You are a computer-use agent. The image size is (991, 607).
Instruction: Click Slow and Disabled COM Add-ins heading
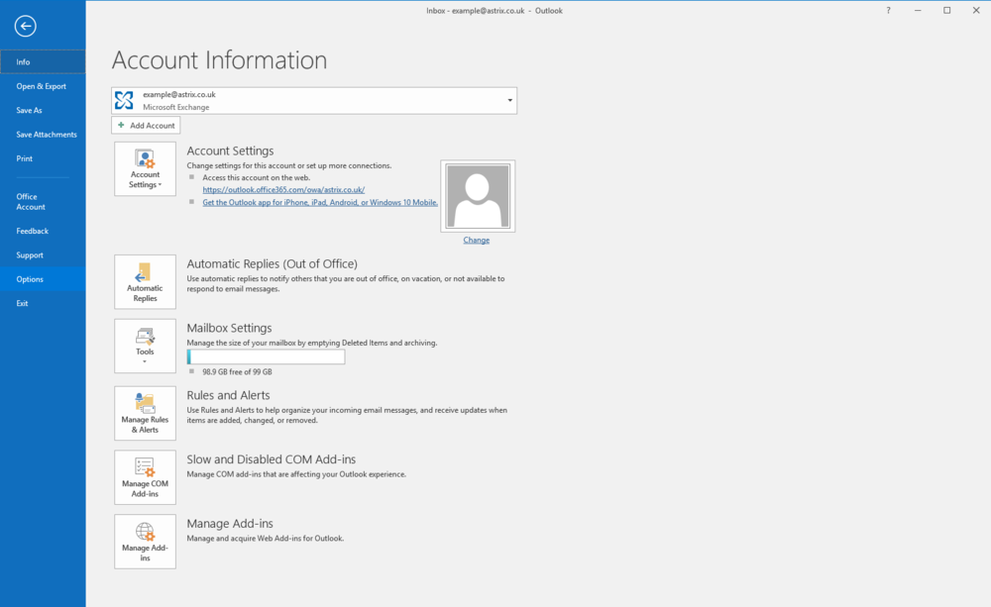(x=272, y=459)
